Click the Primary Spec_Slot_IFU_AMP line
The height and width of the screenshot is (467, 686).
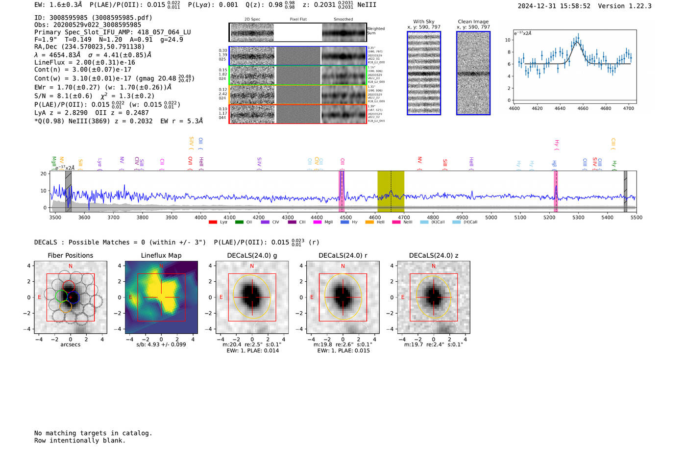coord(113,32)
